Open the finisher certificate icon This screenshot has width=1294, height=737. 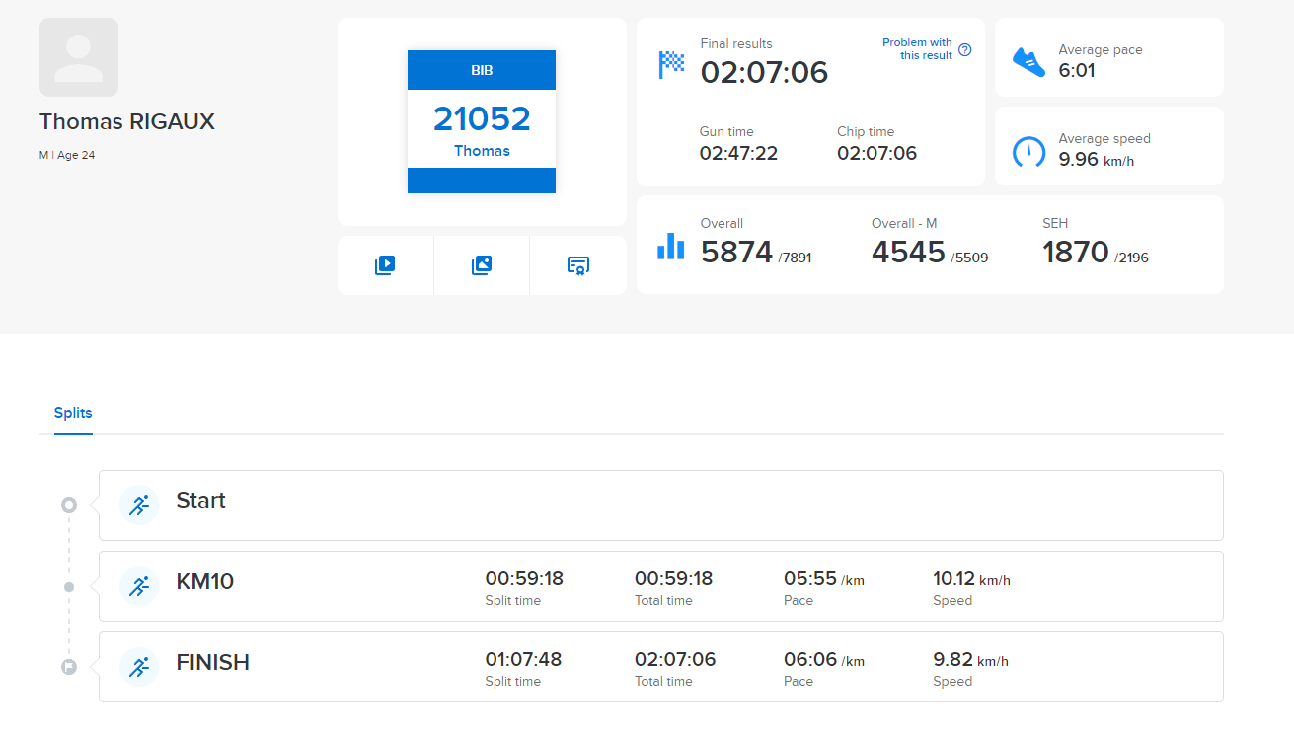pos(577,264)
